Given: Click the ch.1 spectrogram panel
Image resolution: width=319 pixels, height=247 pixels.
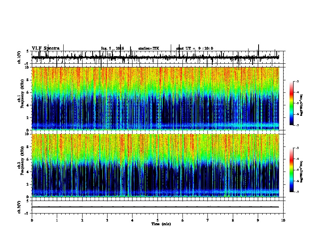Looking at the screenshot, I should [x=155, y=98].
